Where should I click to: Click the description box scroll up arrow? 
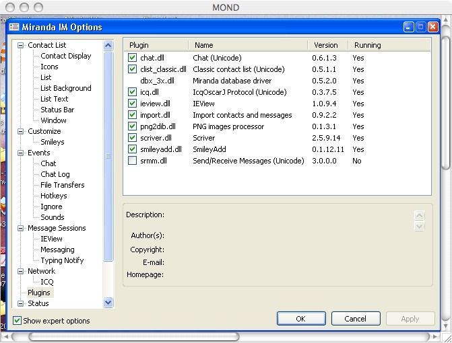(420, 215)
